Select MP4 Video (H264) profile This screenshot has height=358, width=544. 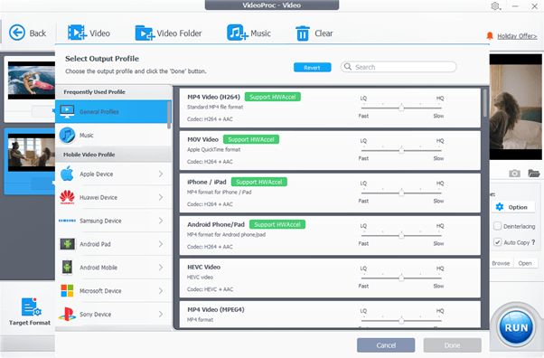pos(330,108)
